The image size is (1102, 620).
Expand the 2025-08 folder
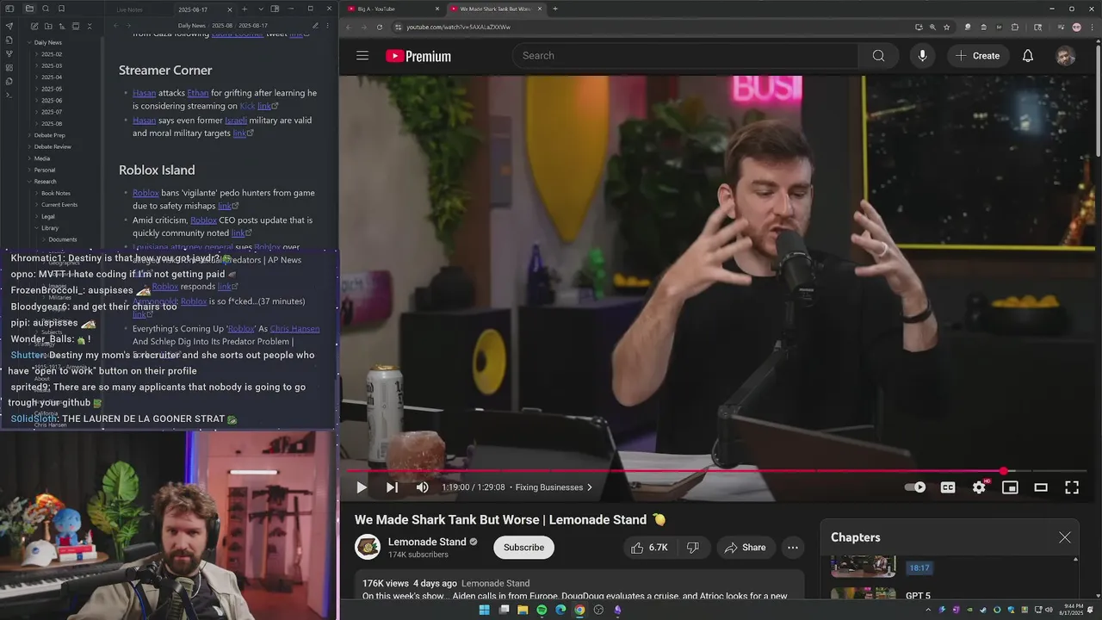pos(51,123)
